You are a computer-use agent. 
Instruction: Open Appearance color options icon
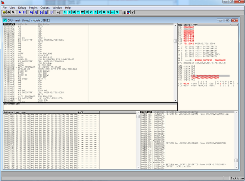pyautogui.click(x=128, y=12)
